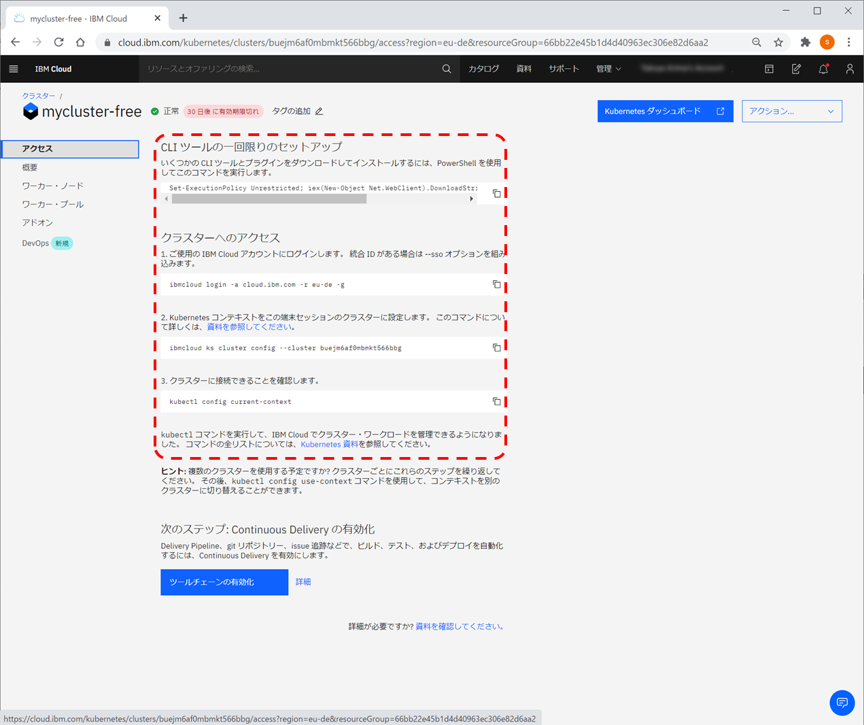Click the mycluster-free cluster cube icon

[x=31, y=112]
